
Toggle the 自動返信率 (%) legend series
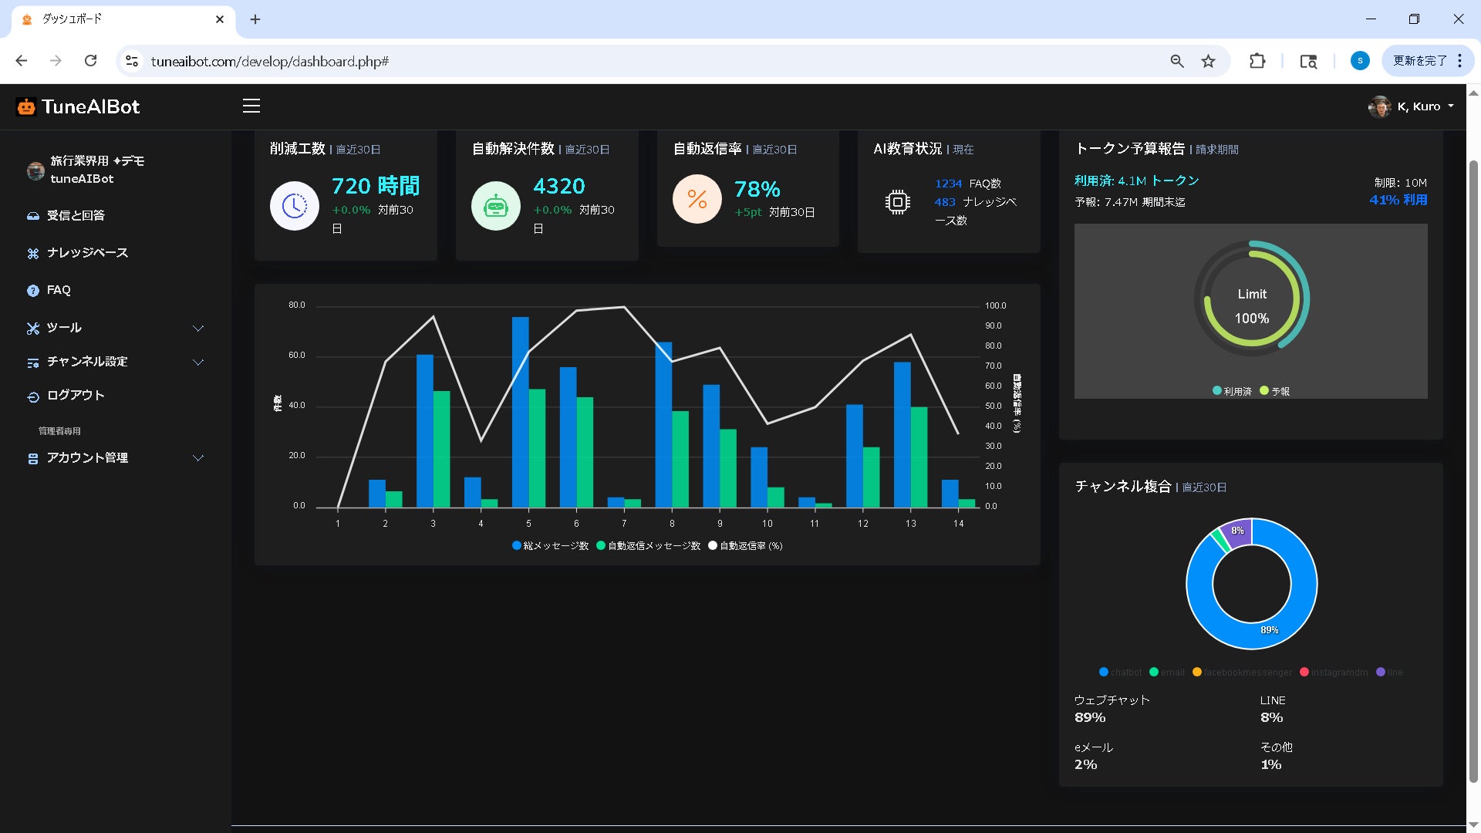(745, 546)
